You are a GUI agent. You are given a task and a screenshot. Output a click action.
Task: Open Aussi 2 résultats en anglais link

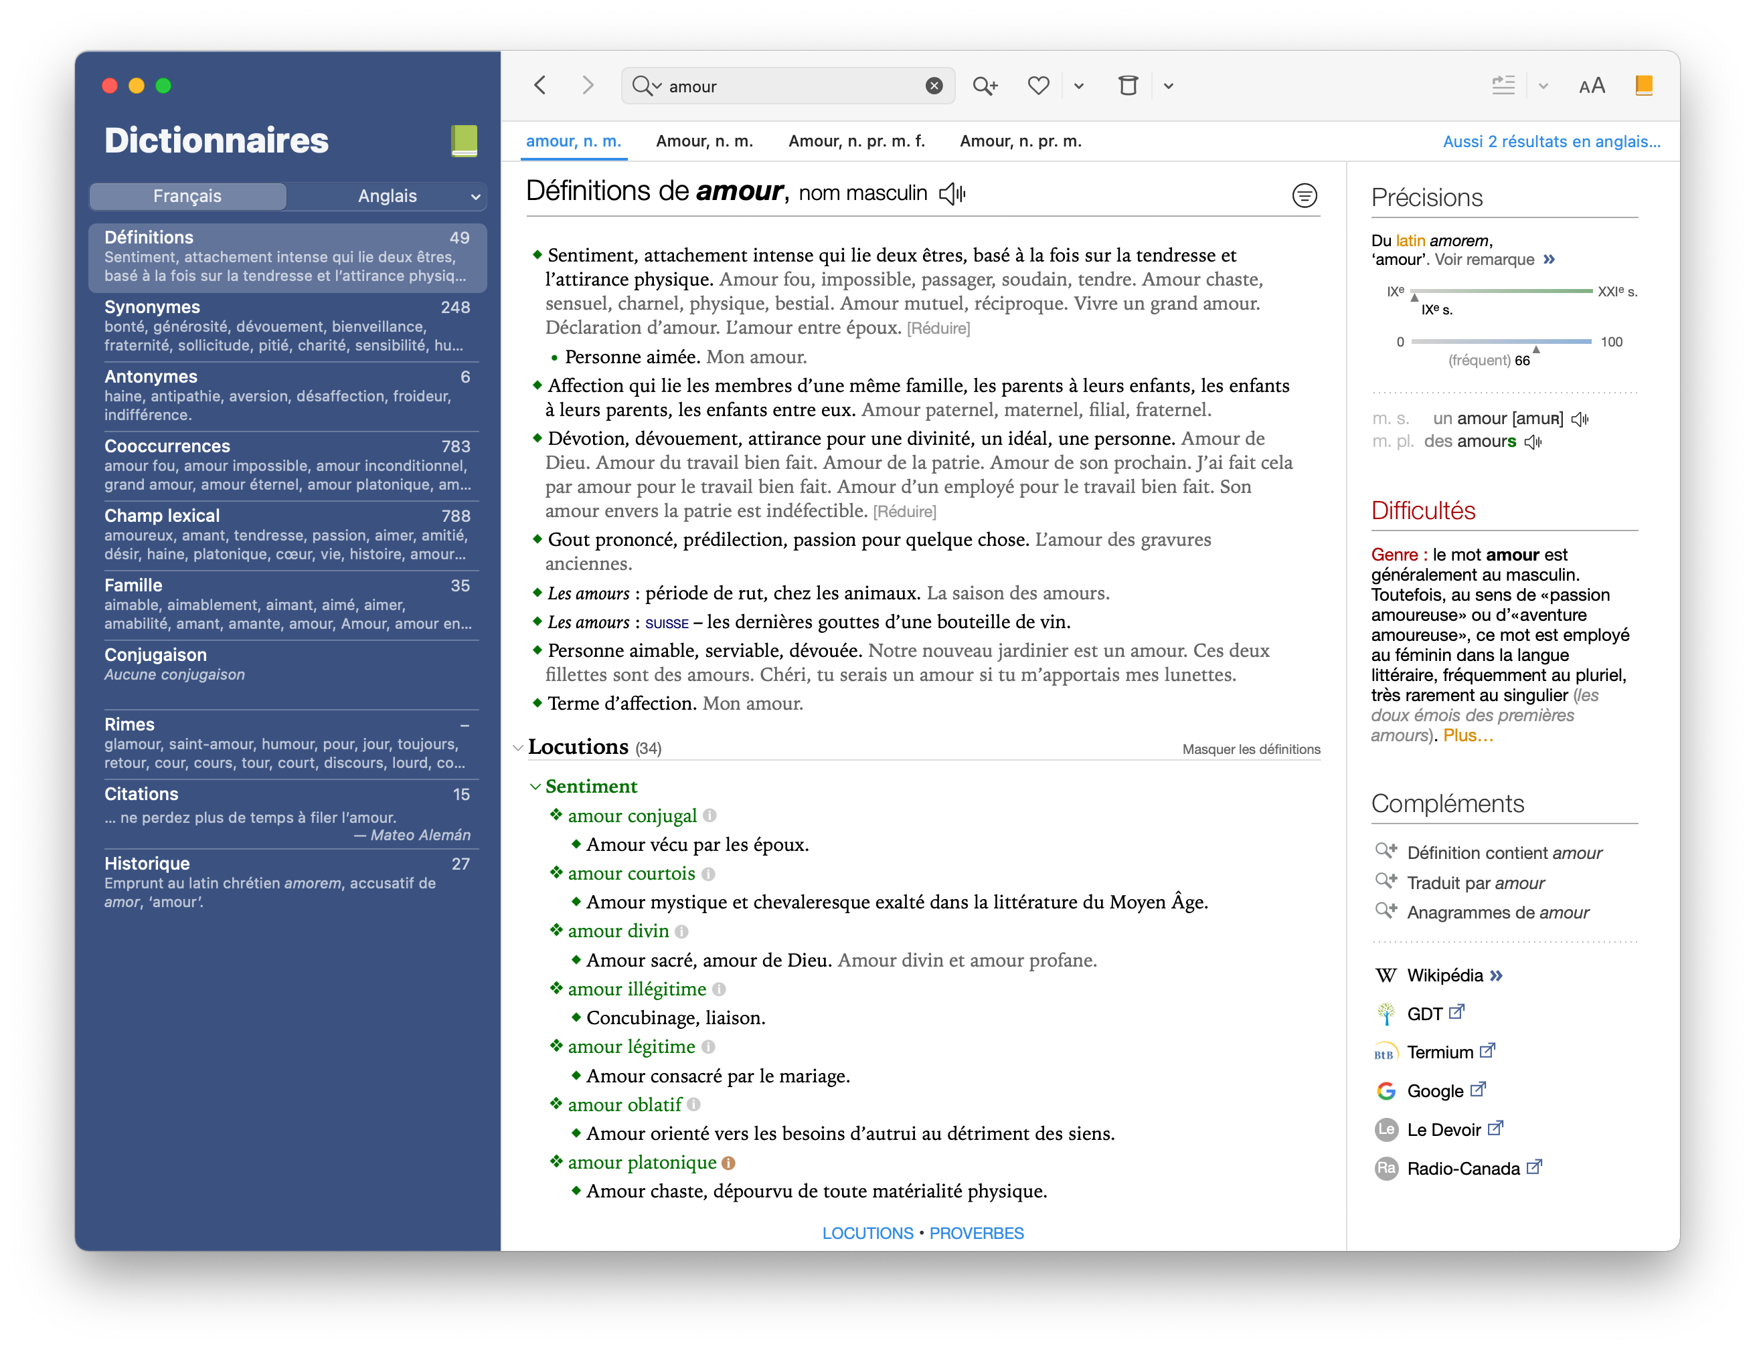(1551, 142)
